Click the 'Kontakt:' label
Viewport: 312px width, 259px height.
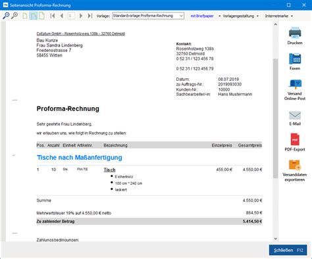click(x=184, y=44)
